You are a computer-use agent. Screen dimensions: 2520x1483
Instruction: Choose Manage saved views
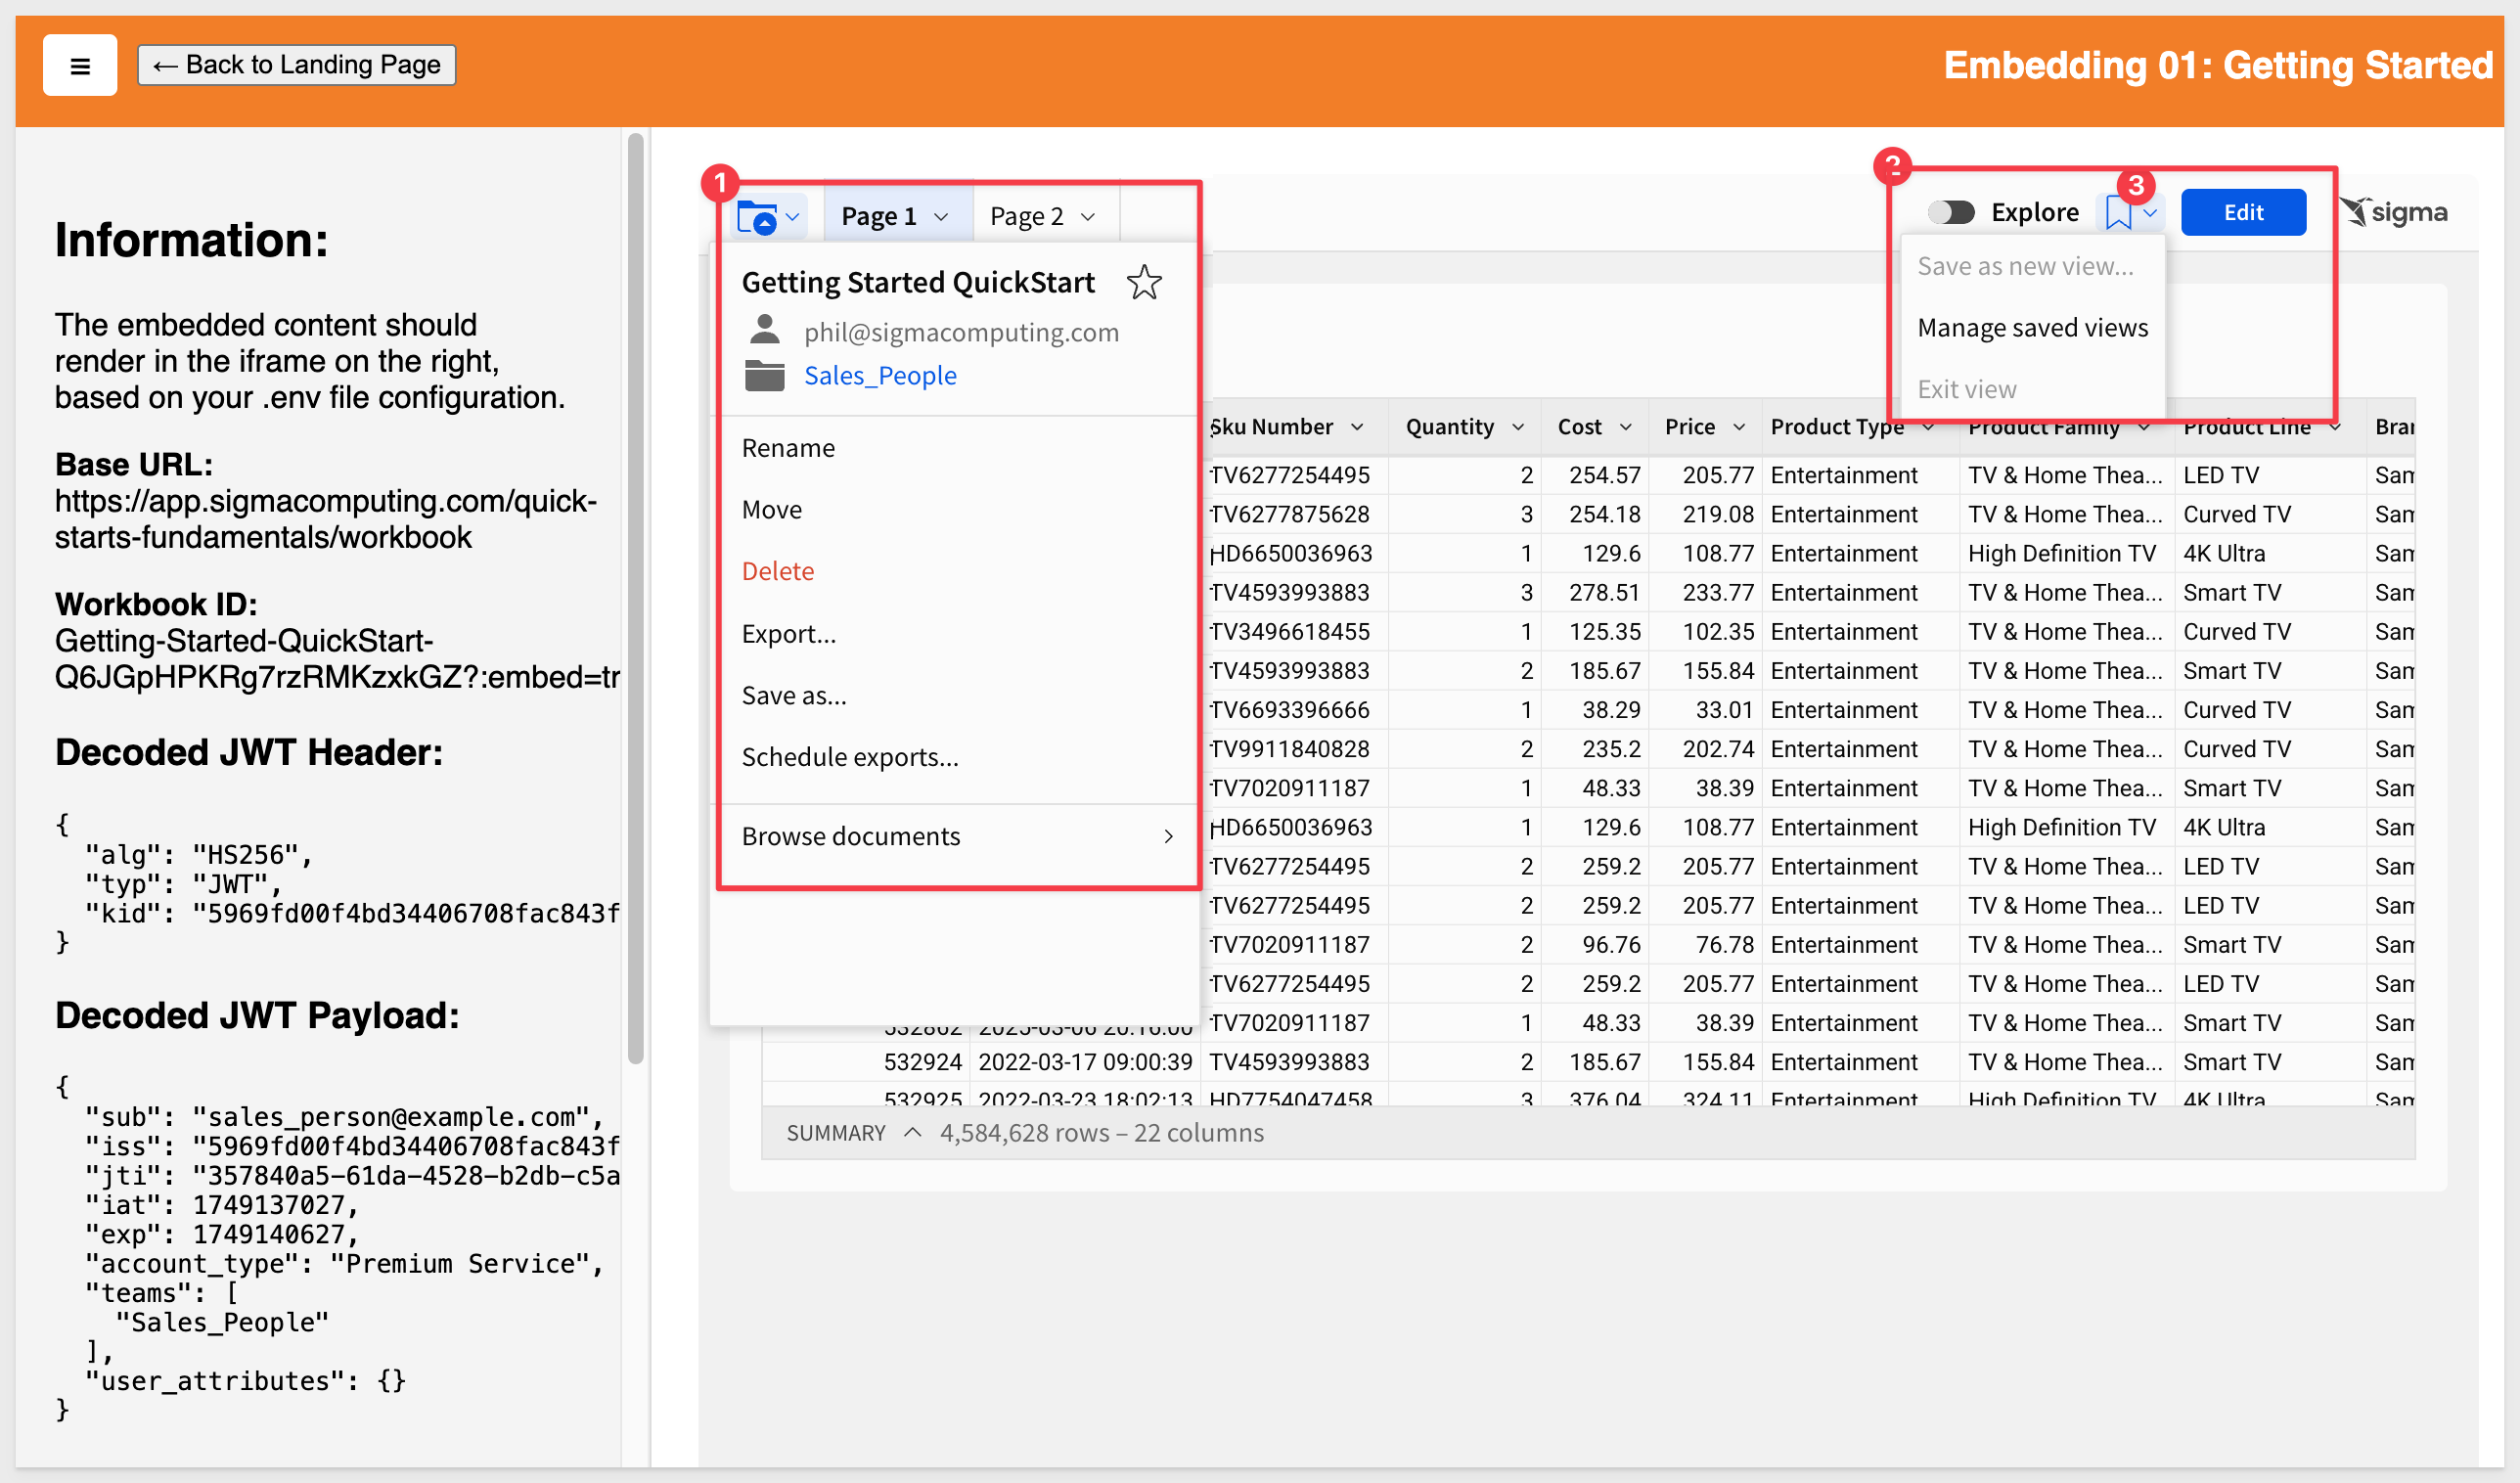2032,328
